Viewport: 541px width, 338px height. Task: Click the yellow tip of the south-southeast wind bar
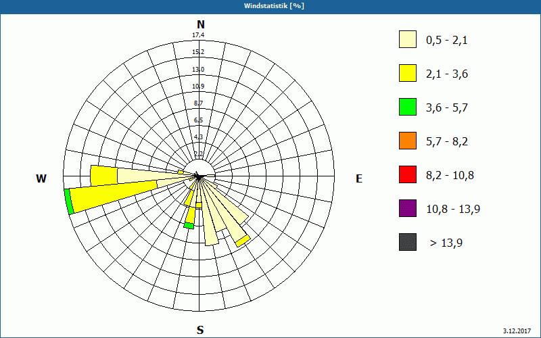[x=243, y=241]
